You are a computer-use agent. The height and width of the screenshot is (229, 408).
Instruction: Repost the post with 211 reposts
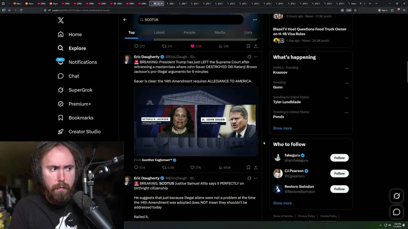[x=167, y=46]
